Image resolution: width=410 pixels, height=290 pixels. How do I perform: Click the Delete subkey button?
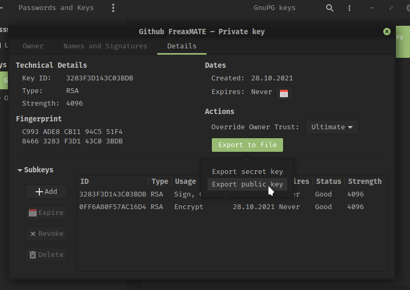[46, 255]
